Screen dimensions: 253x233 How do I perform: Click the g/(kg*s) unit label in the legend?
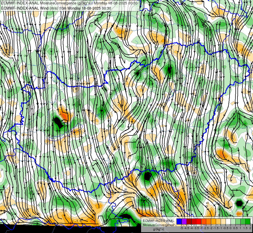159,229
